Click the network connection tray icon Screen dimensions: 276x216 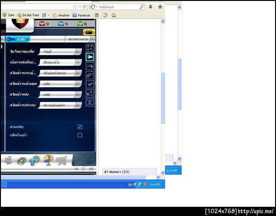(140, 185)
